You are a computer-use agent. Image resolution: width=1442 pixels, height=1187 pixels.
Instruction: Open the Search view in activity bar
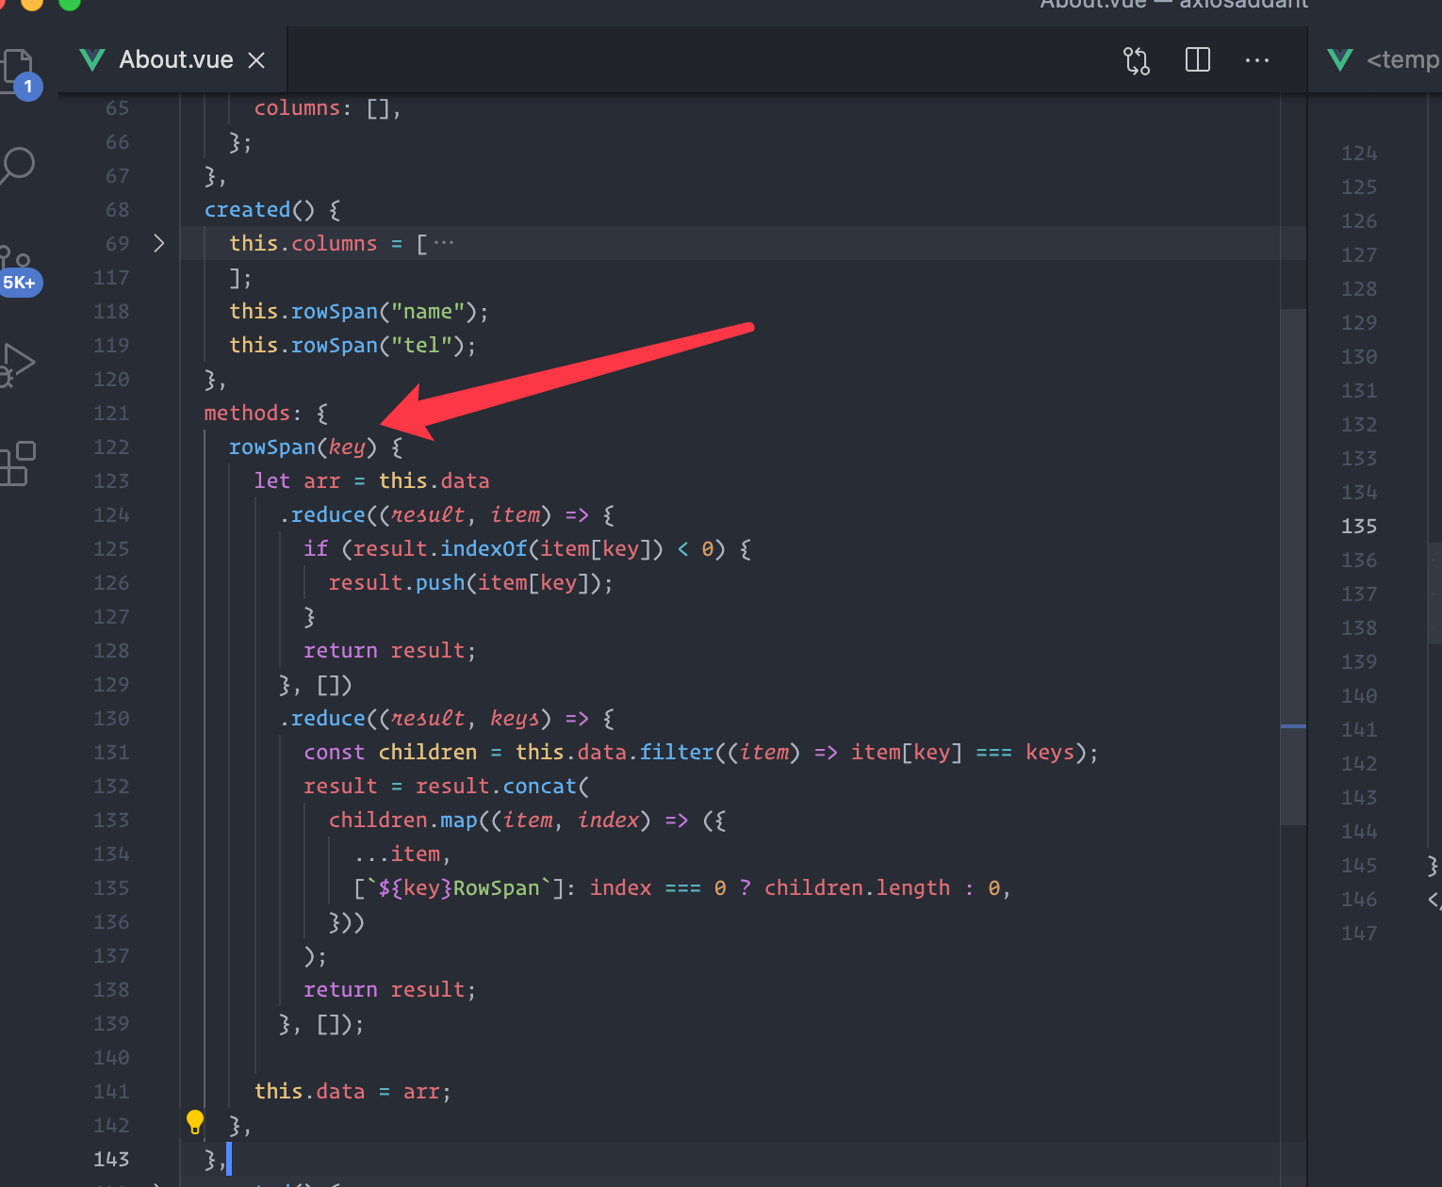[17, 166]
